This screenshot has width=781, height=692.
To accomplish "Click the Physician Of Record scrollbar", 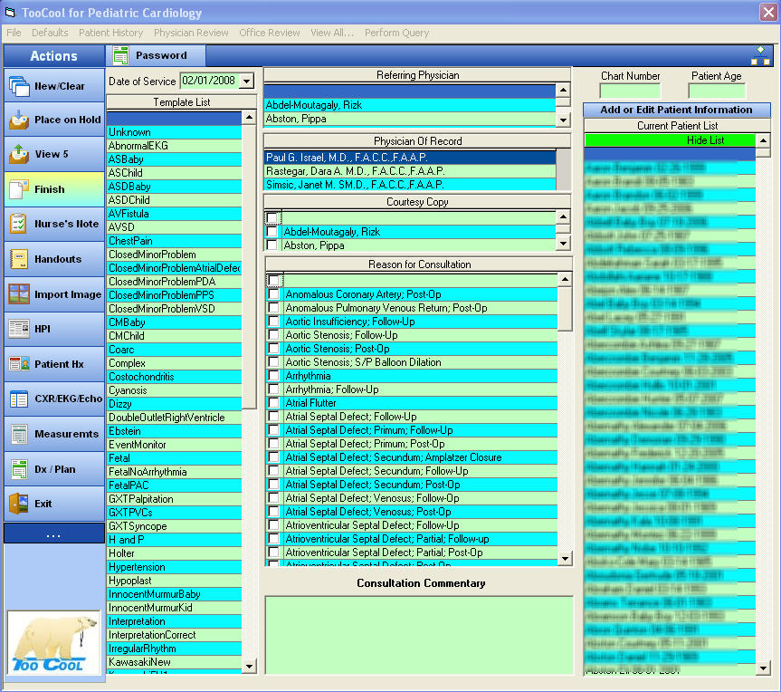I will [x=563, y=170].
